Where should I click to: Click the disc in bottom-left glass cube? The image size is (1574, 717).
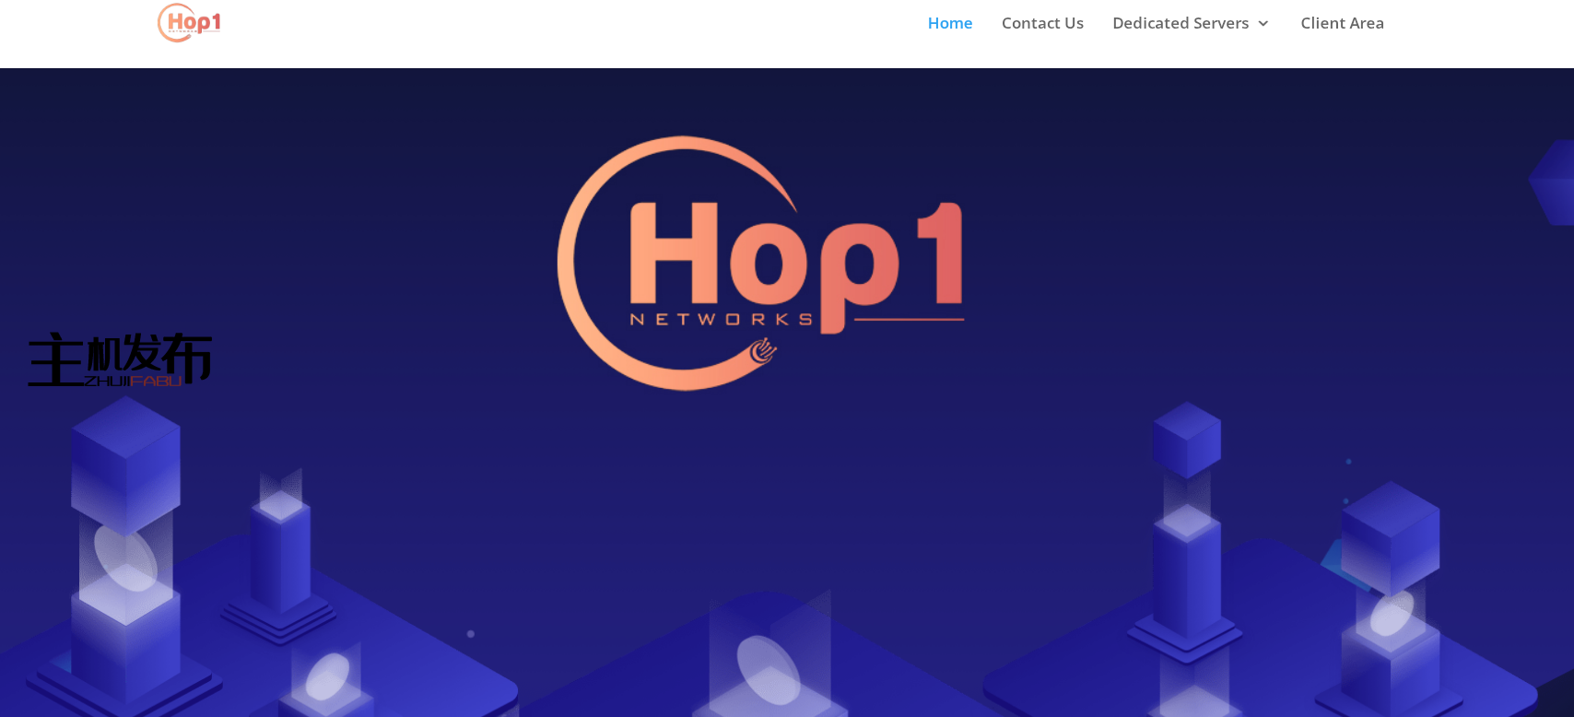pos(327,676)
